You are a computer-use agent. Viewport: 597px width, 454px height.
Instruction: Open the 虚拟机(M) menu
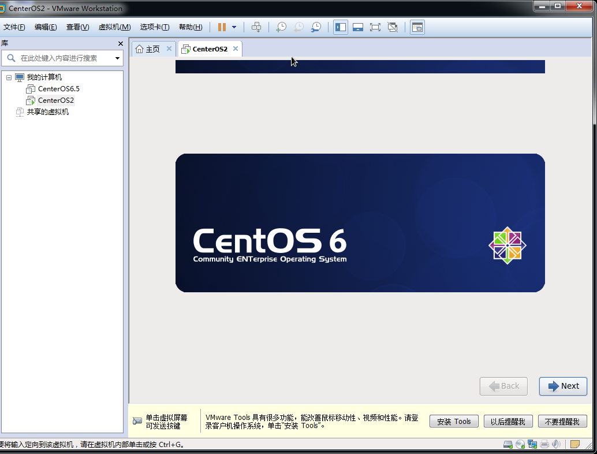[114, 27]
